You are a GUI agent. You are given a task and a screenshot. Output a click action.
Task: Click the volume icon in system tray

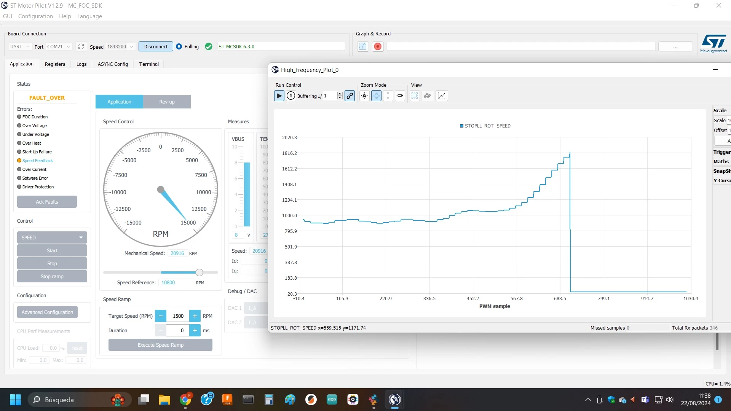(x=670, y=400)
